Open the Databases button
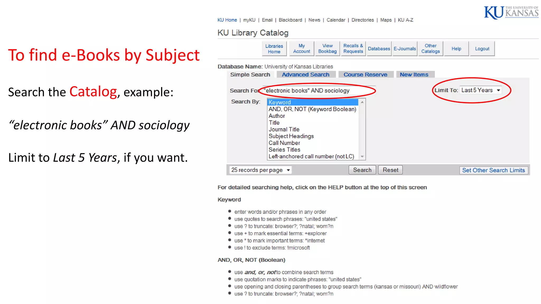Image resolution: width=541 pixels, height=304 pixels. coord(379,49)
